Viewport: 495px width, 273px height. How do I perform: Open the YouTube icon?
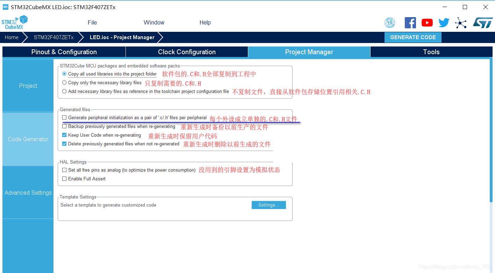tap(427, 23)
